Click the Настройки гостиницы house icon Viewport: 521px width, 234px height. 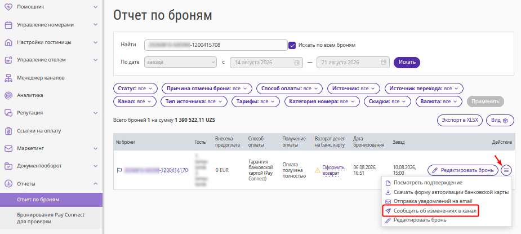coord(8,42)
